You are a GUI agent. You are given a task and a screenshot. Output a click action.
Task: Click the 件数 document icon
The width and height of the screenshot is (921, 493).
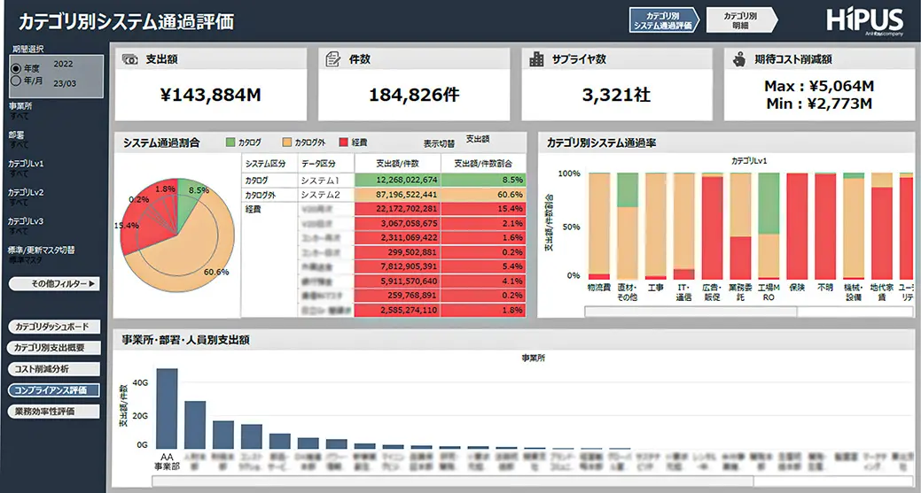[333, 59]
